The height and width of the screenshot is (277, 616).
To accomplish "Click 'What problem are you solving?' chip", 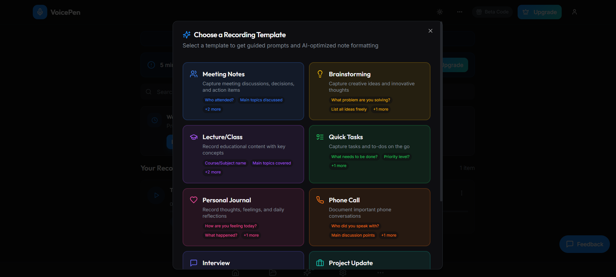I will coord(361,100).
